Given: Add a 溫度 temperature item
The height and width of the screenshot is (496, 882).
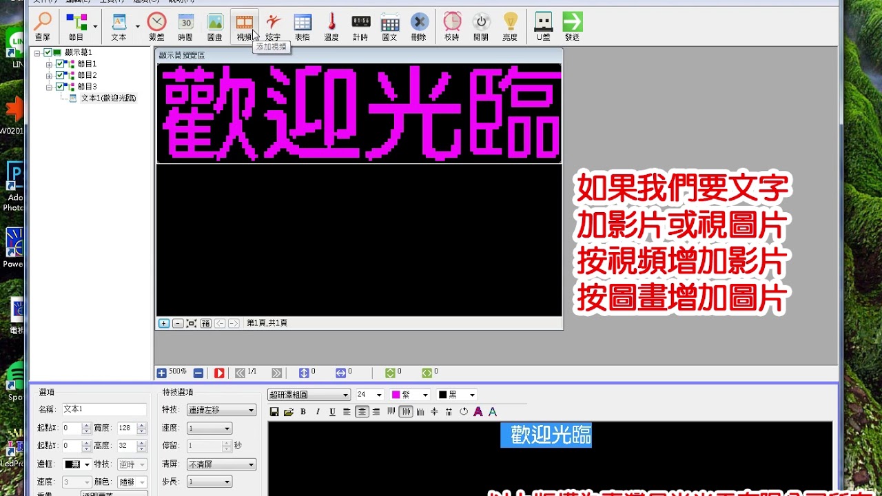Looking at the screenshot, I should point(331,27).
